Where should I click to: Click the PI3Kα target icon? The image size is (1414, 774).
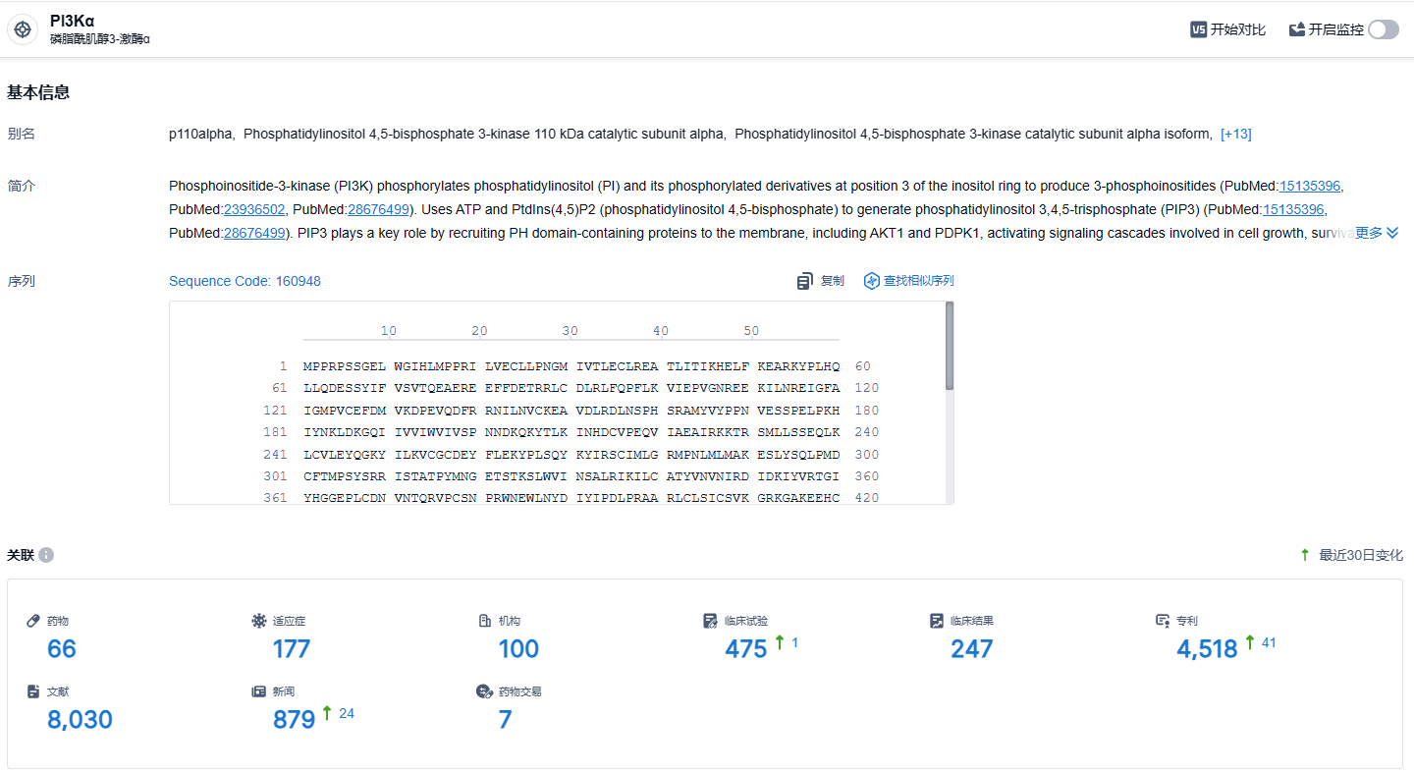point(23,29)
